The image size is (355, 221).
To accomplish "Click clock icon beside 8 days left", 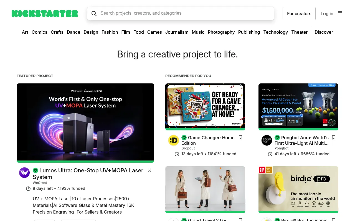I will coord(28,189).
